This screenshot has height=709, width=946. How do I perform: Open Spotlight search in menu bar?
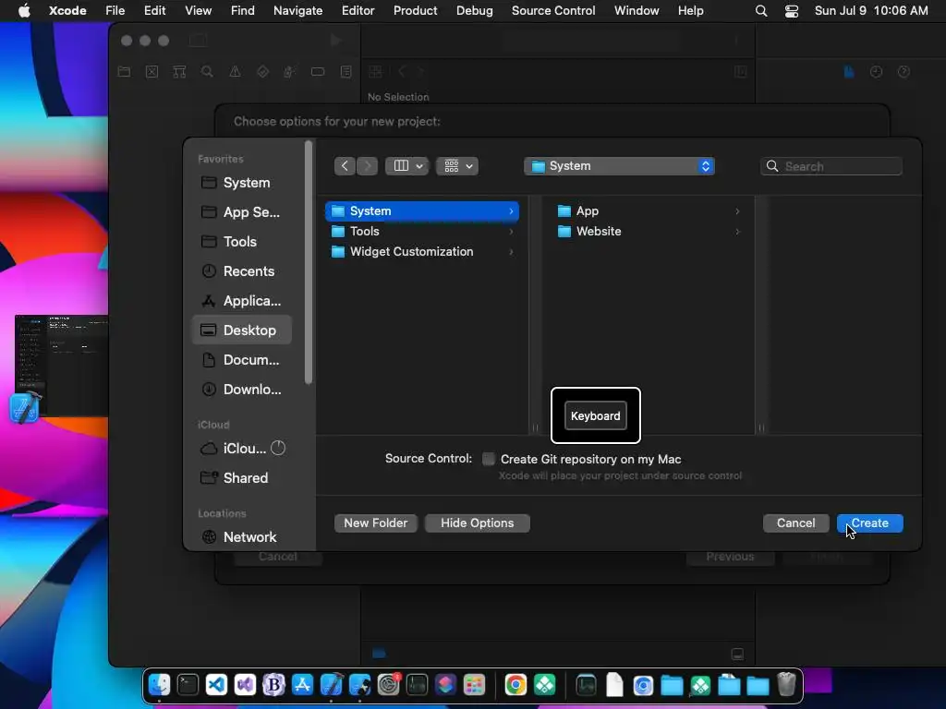point(761,11)
